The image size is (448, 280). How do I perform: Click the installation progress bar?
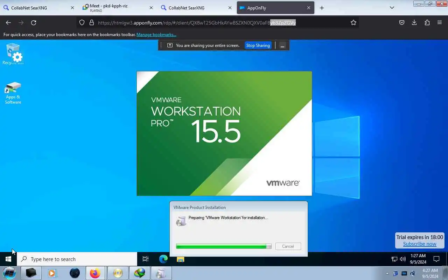(x=224, y=246)
